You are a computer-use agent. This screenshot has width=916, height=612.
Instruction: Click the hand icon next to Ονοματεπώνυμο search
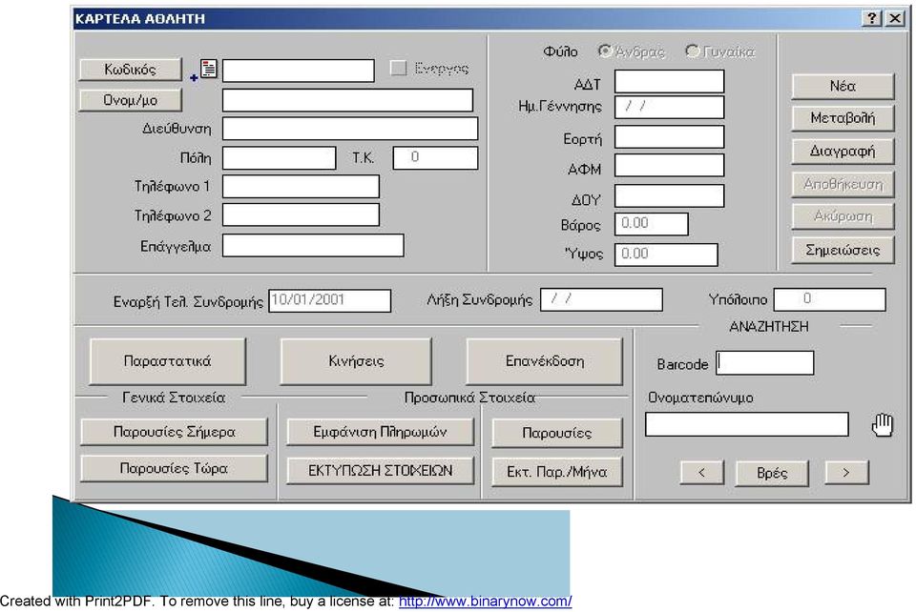[882, 425]
